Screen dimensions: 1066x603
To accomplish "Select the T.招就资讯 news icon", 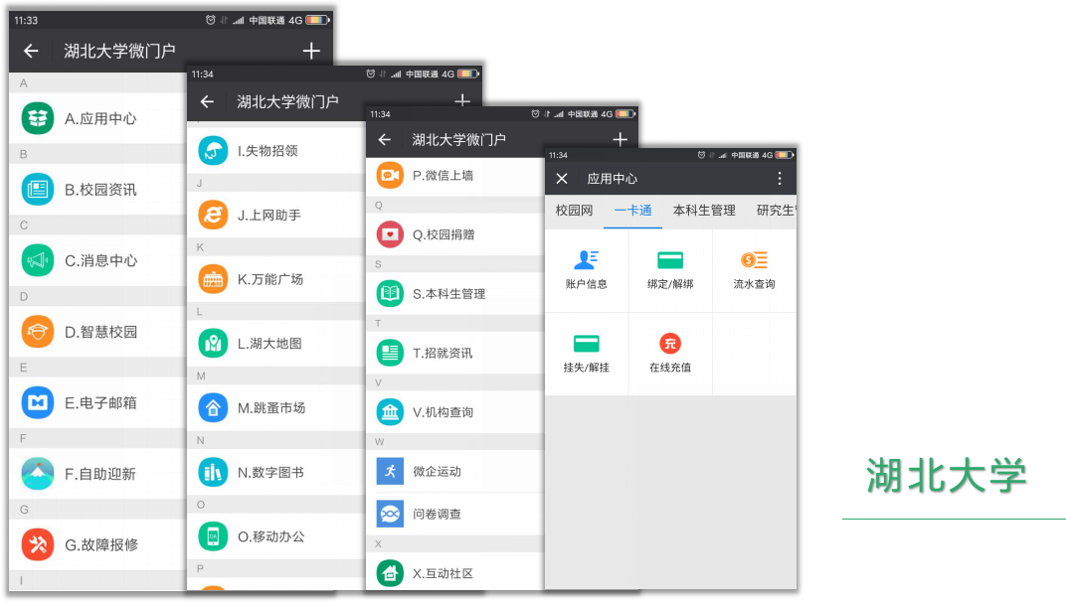I will coord(390,353).
